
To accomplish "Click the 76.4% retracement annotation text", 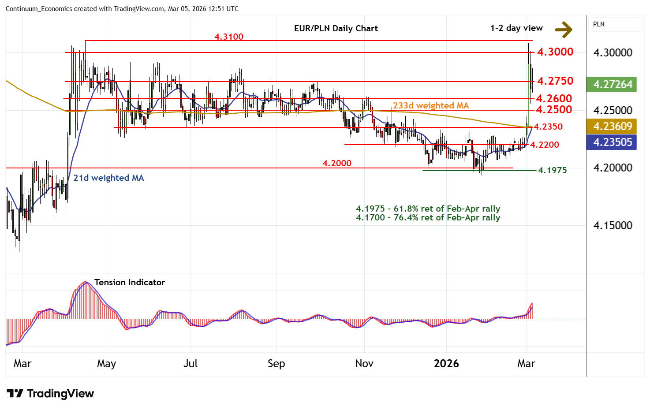I will [x=428, y=218].
